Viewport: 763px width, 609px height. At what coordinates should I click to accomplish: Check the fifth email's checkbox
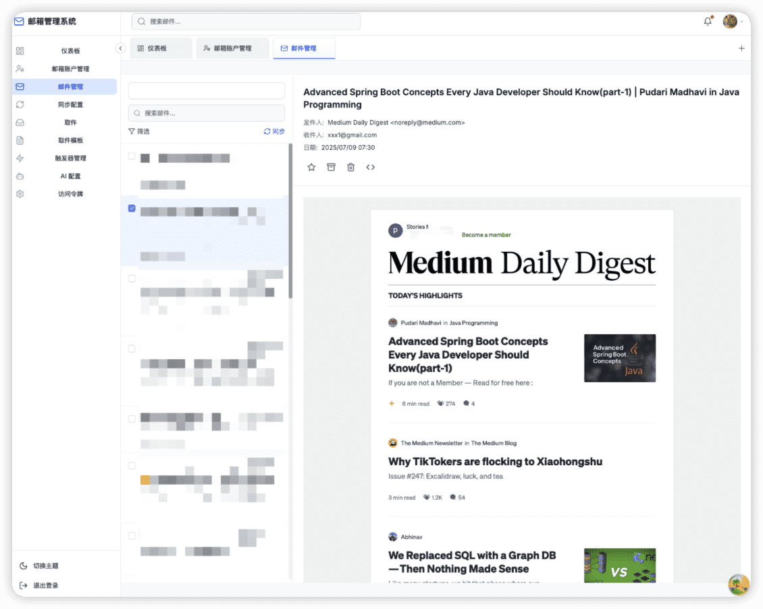132,419
